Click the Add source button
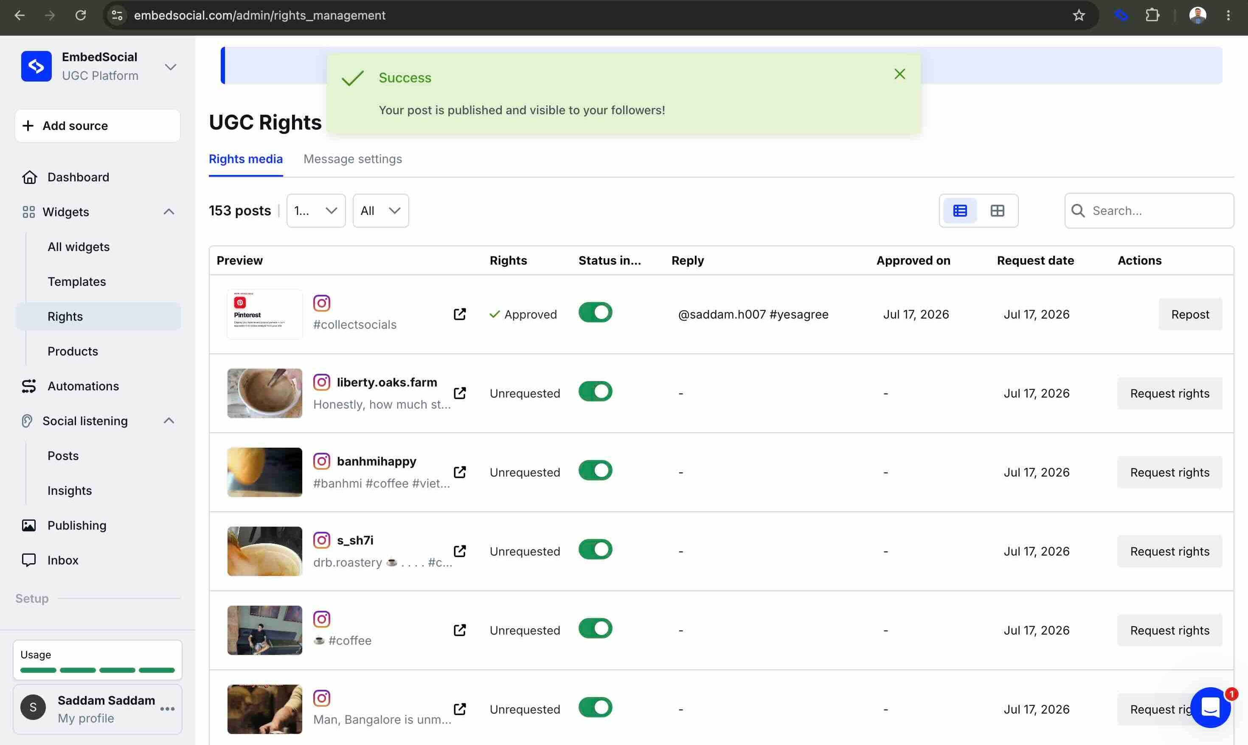 click(98, 125)
